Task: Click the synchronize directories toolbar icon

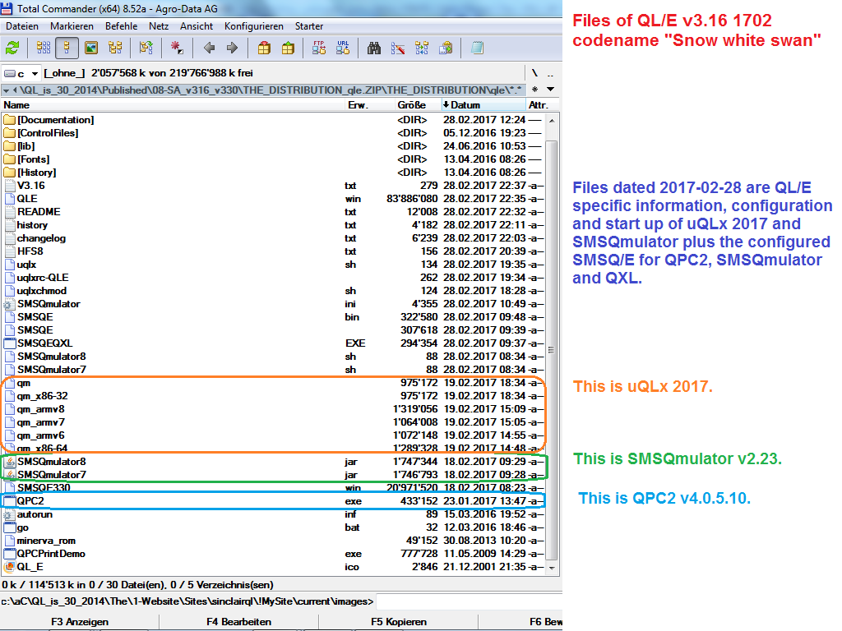Action: coord(422,48)
